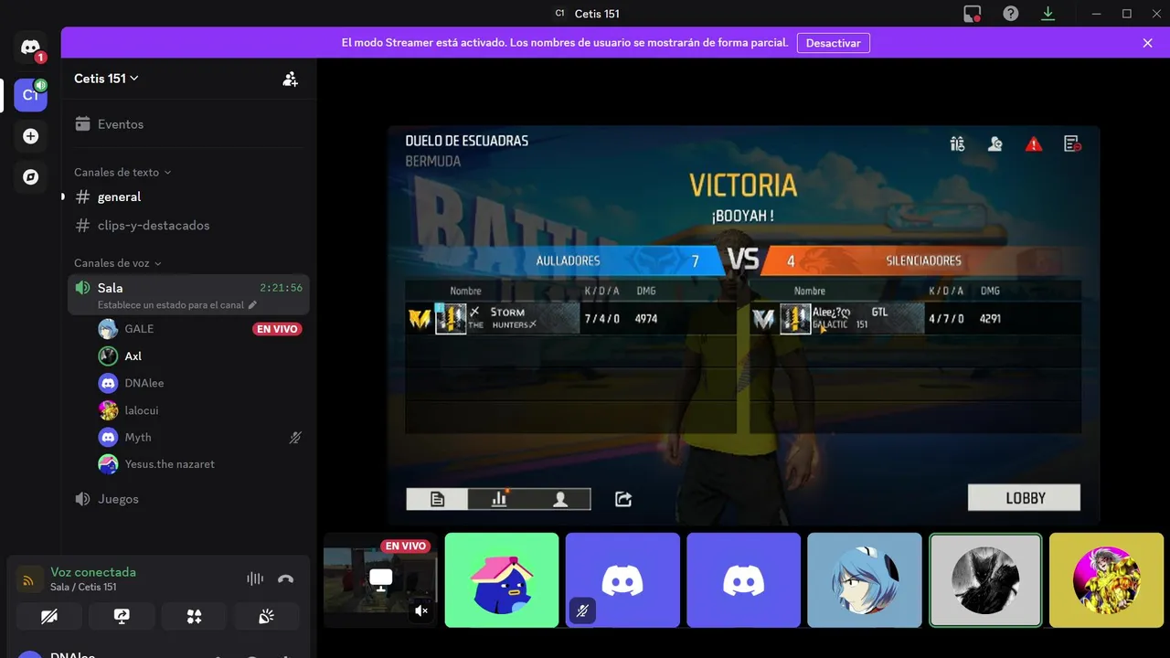Disconnect from voice with the hang-up icon
Image resolution: width=1170 pixels, height=658 pixels.
pos(285,578)
